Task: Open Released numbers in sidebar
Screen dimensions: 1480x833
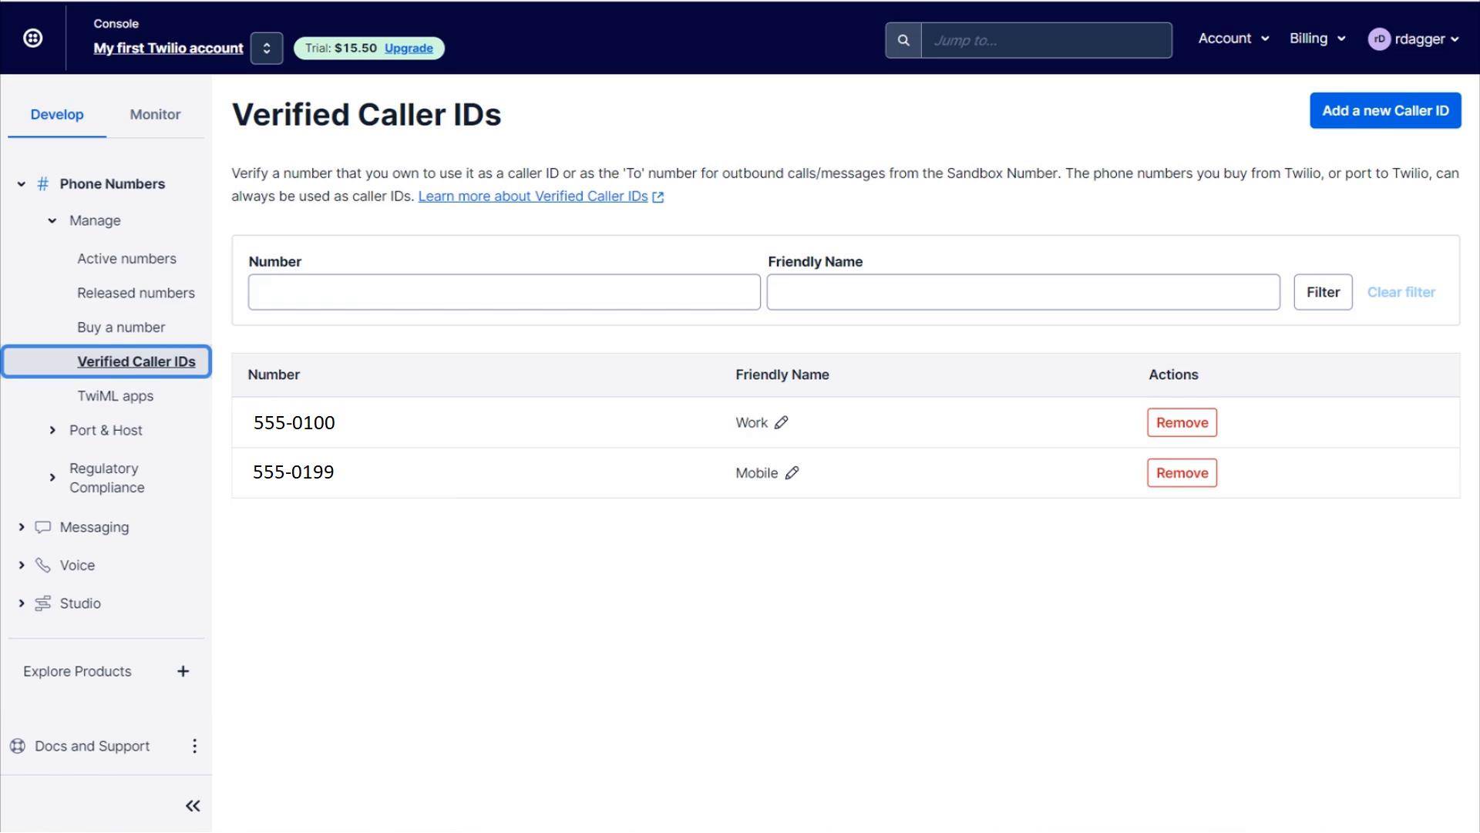Action: [136, 293]
